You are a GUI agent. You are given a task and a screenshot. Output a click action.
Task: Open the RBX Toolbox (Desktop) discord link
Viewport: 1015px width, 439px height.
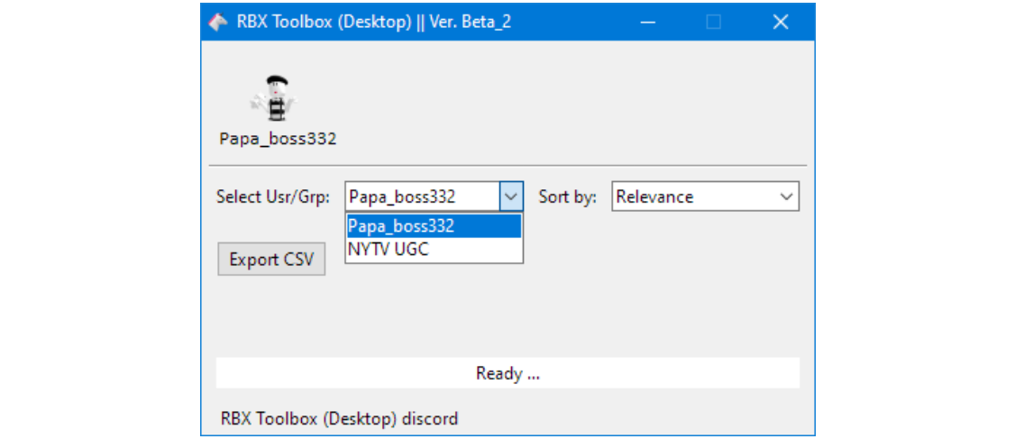(x=339, y=418)
